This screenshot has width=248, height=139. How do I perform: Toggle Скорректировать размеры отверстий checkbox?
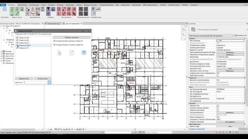(54, 41)
